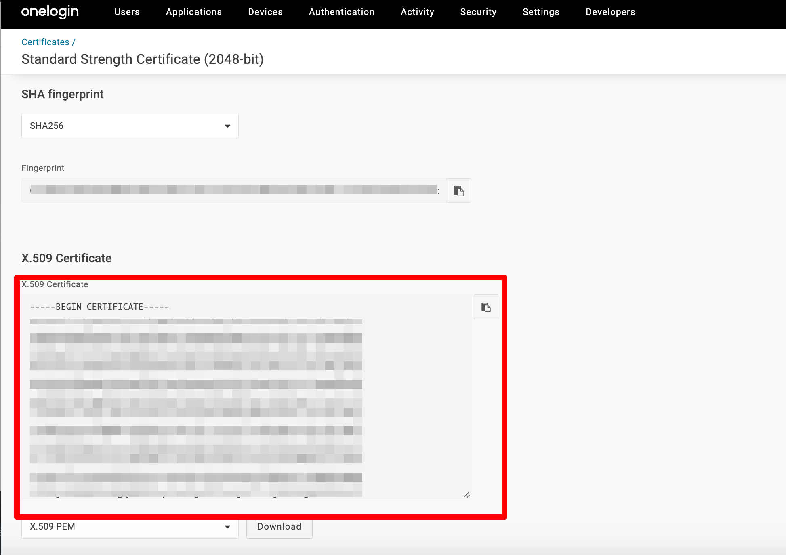Open the Authentication menu
This screenshot has width=786, height=555.
[x=342, y=12]
